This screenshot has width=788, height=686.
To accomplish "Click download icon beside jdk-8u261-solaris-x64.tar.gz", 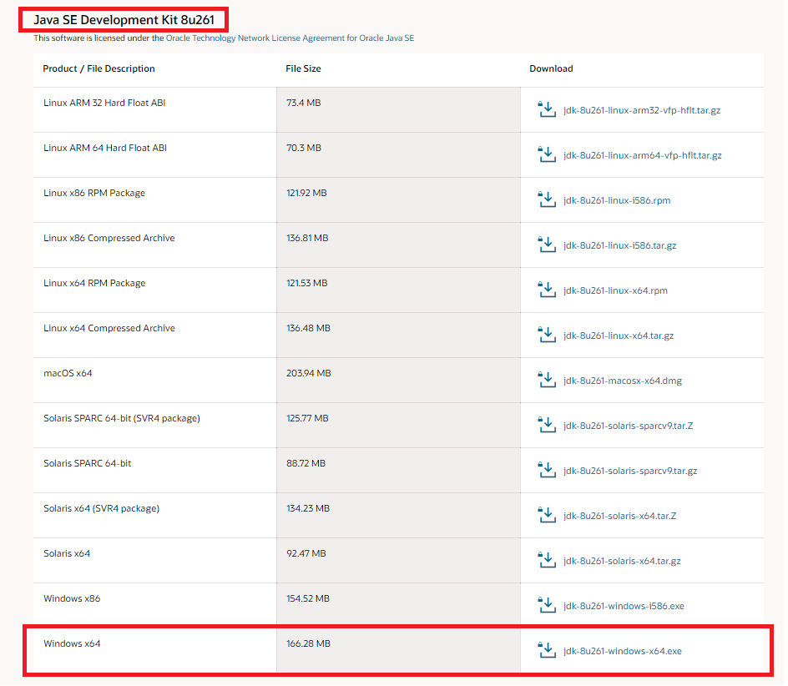I will pyautogui.click(x=546, y=560).
